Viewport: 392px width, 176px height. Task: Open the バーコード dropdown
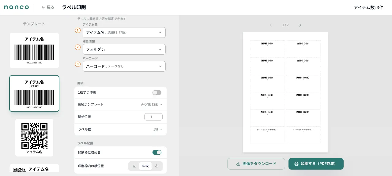click(124, 66)
